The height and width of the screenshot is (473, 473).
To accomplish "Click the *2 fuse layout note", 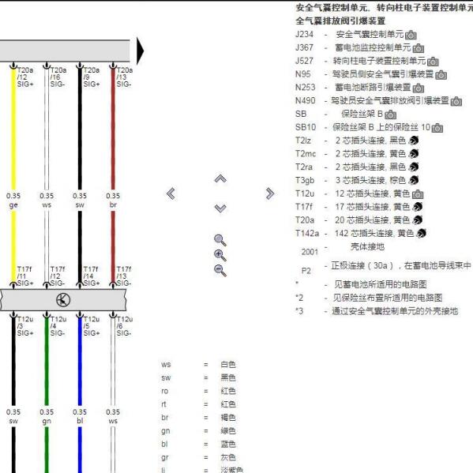I will click(x=369, y=298).
